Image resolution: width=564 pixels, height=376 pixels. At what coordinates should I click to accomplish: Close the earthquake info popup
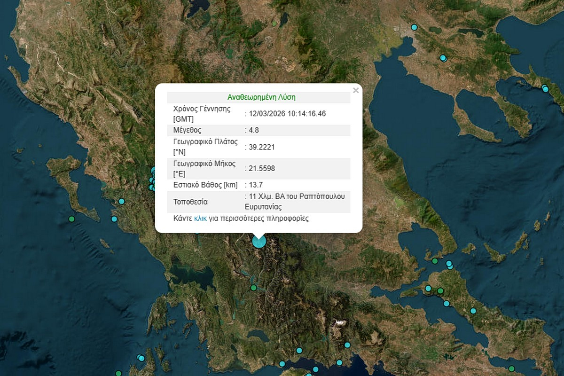[355, 91]
